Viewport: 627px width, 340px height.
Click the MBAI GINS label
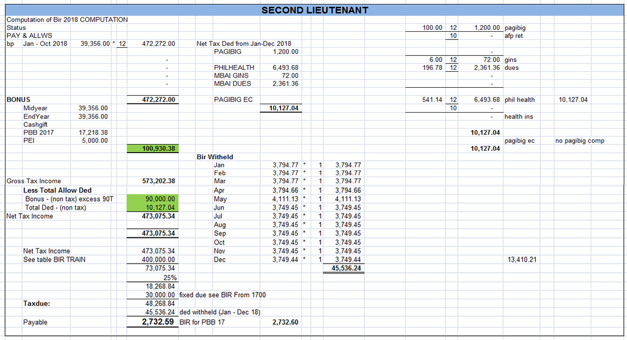(x=231, y=75)
